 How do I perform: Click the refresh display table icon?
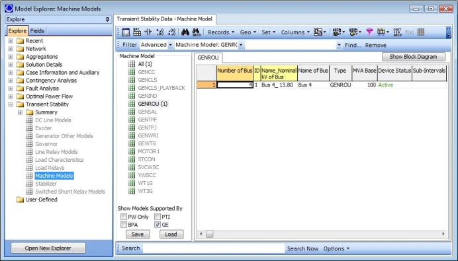tap(383, 32)
